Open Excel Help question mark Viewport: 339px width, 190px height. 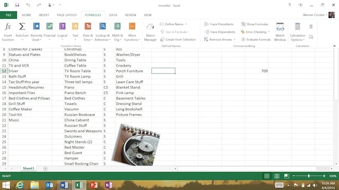290,5
